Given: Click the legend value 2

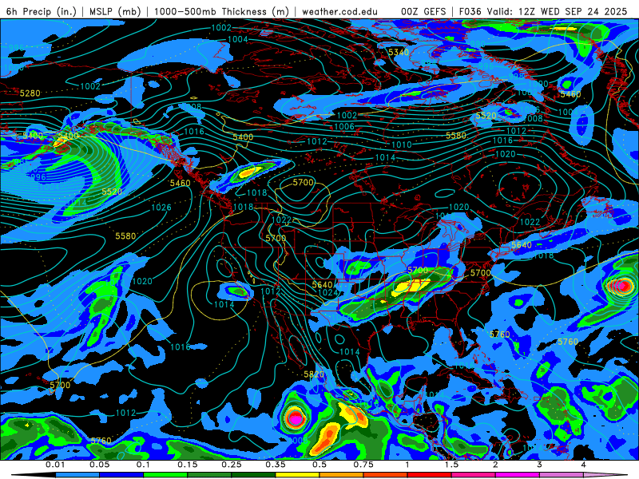Looking at the screenshot, I should coord(495,465).
